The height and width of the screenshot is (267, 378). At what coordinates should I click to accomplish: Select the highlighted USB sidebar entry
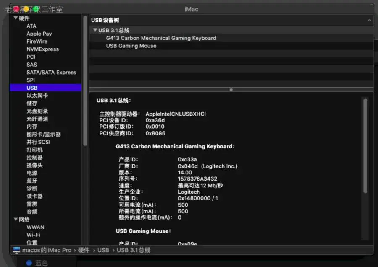tap(46, 88)
